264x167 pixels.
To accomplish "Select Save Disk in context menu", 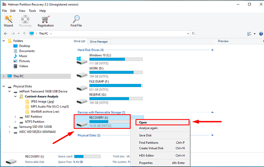I will pos(145,135).
